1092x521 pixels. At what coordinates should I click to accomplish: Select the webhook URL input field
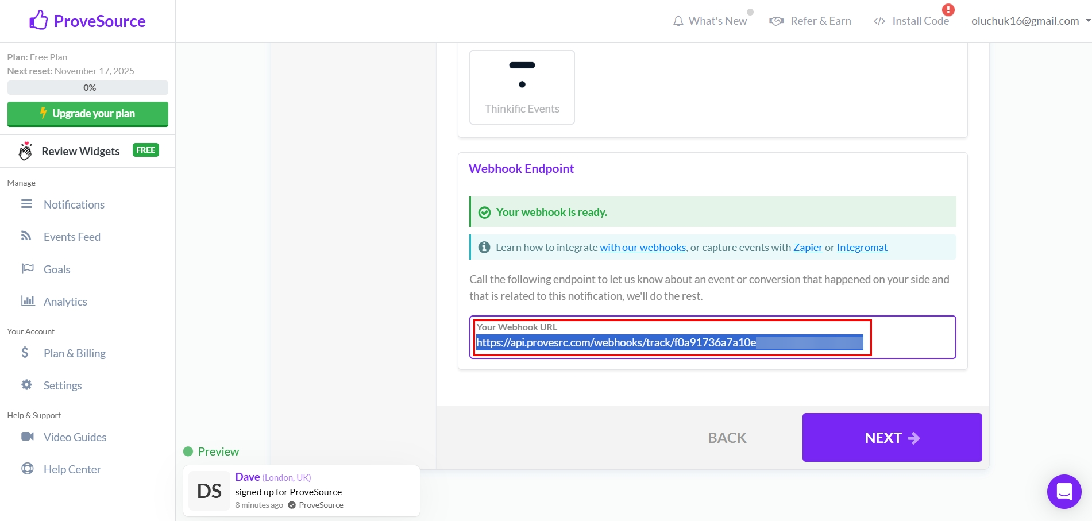[672, 342]
